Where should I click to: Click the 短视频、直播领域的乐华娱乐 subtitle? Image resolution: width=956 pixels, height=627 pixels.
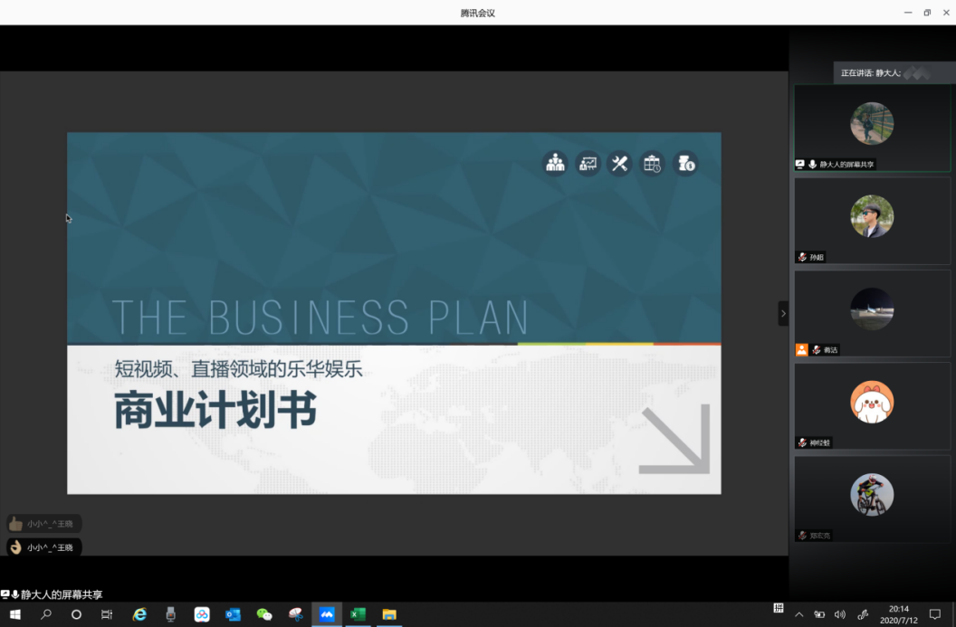[x=238, y=369]
